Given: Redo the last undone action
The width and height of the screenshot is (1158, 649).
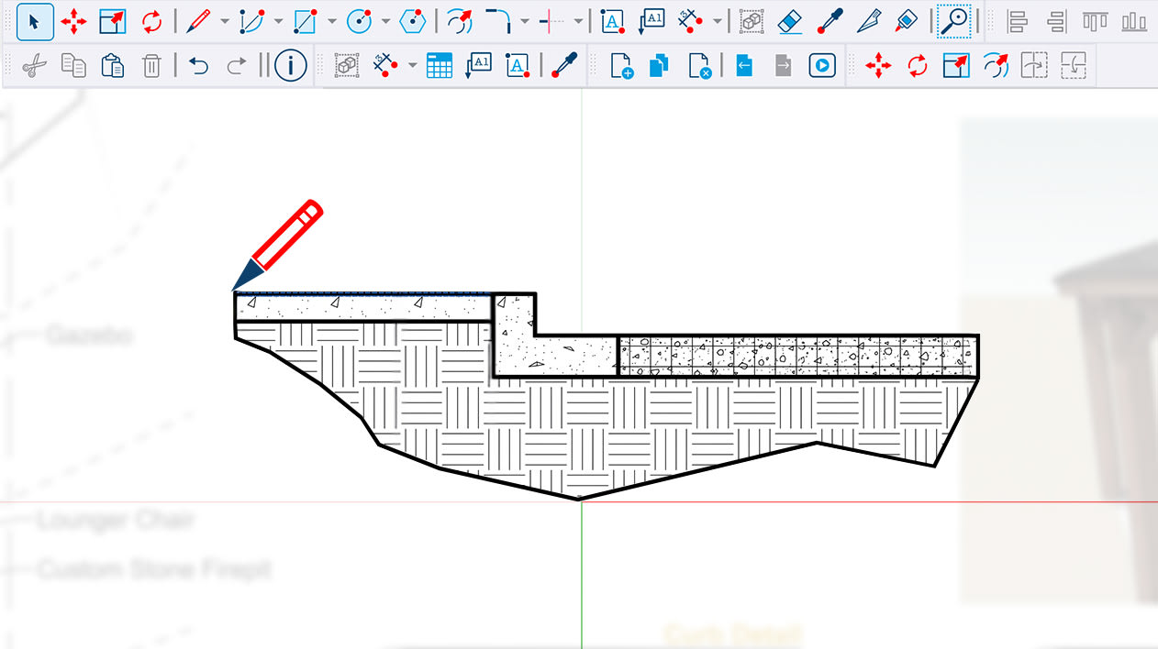Looking at the screenshot, I should pyautogui.click(x=237, y=66).
